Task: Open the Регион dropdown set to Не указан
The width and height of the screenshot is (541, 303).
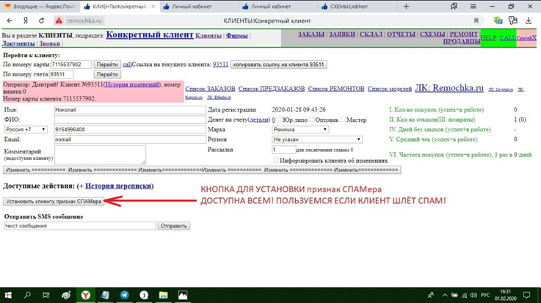Action: [317, 139]
